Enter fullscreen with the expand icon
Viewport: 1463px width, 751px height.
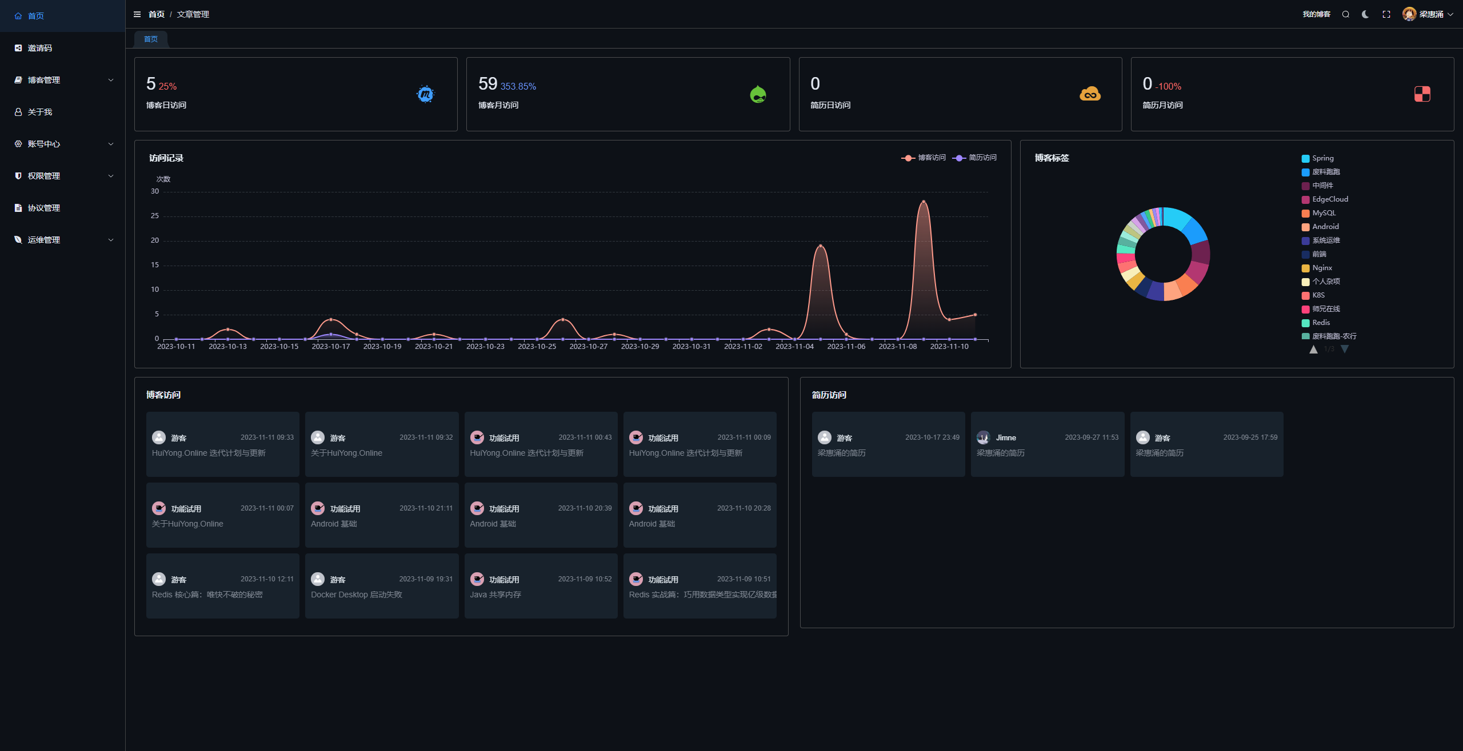coord(1386,14)
